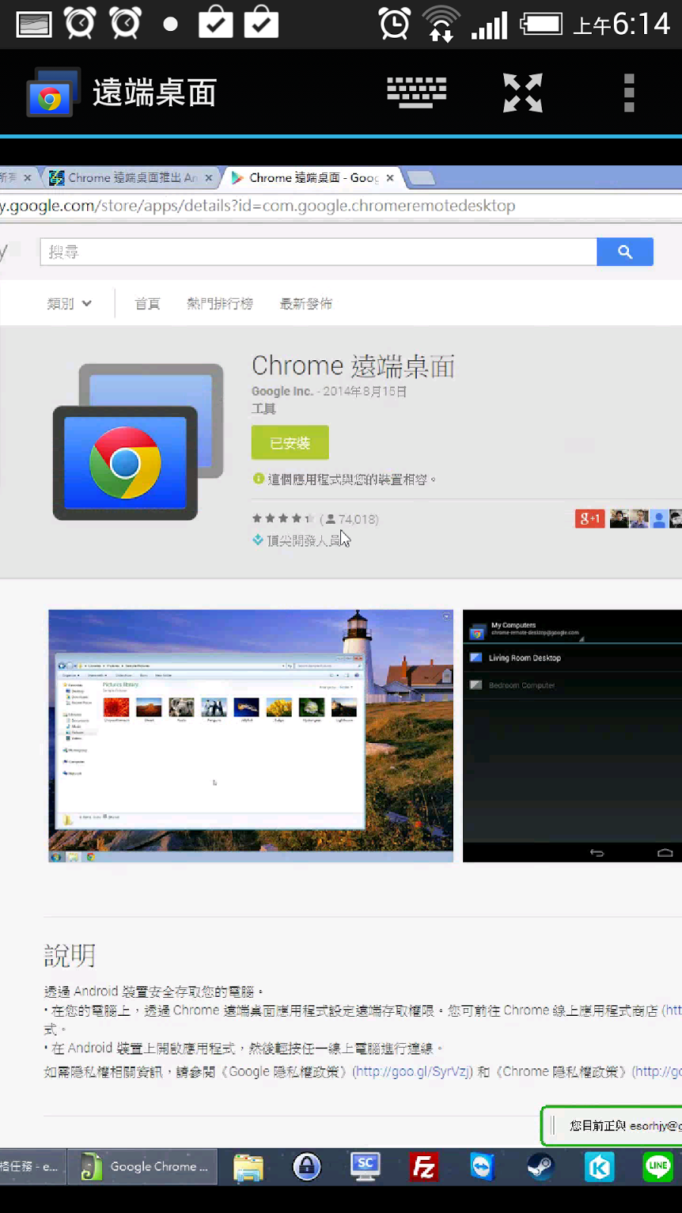Click the large Chrome Remote Desktop app icon

[x=138, y=442]
